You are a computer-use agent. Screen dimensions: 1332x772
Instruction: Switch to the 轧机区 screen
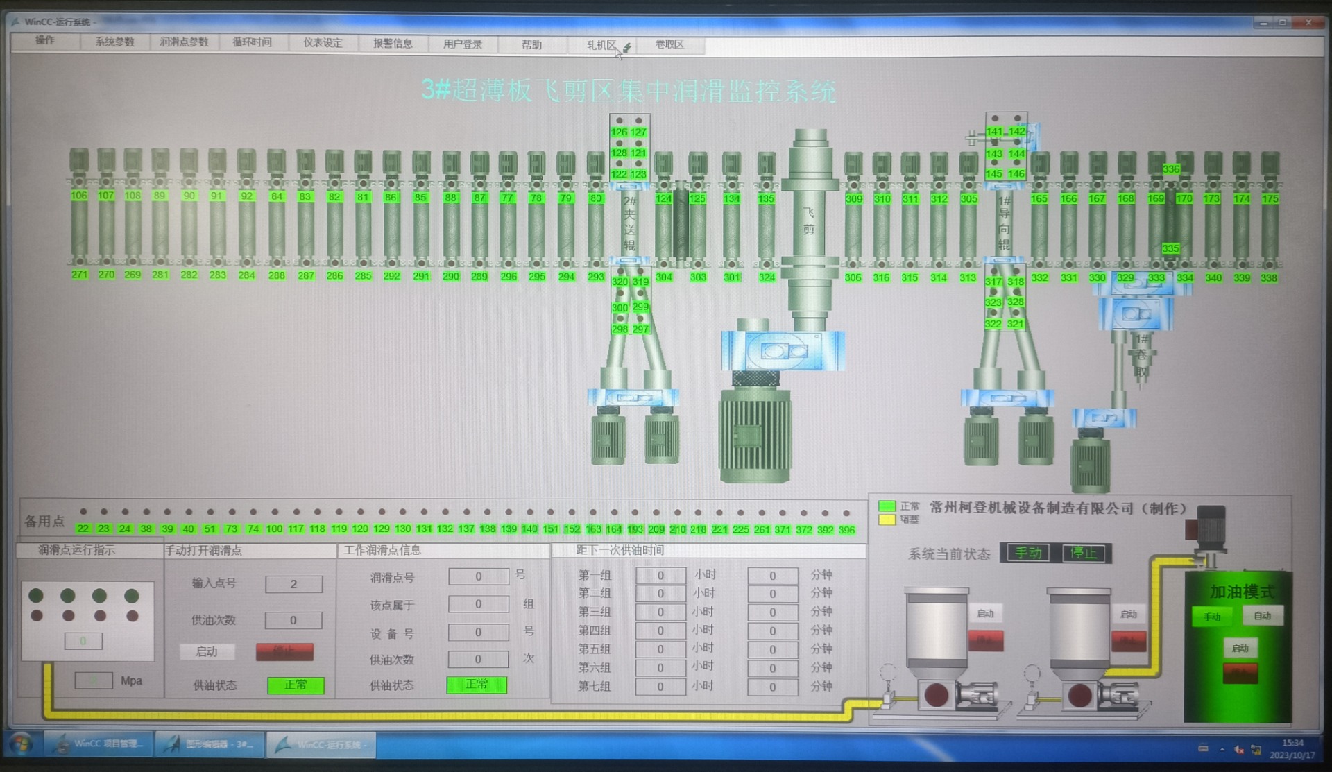(x=601, y=45)
